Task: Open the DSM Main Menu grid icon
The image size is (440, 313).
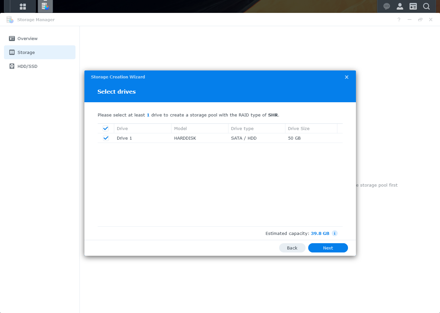Action: [x=23, y=6]
